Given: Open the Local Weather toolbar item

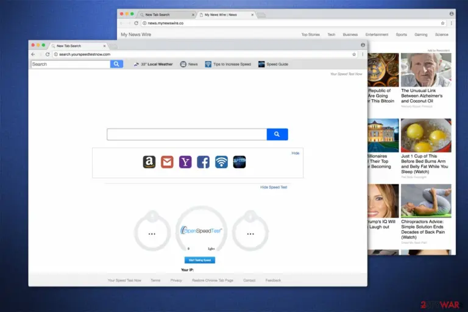Looking at the screenshot, I should coord(153,64).
